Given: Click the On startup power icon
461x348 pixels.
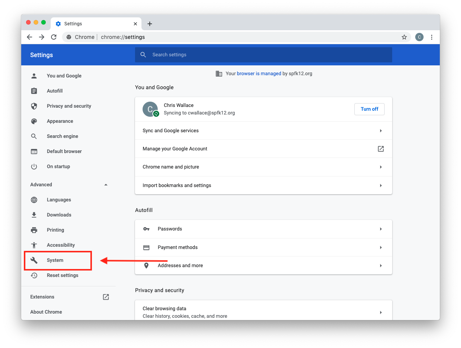Looking at the screenshot, I should pos(34,167).
